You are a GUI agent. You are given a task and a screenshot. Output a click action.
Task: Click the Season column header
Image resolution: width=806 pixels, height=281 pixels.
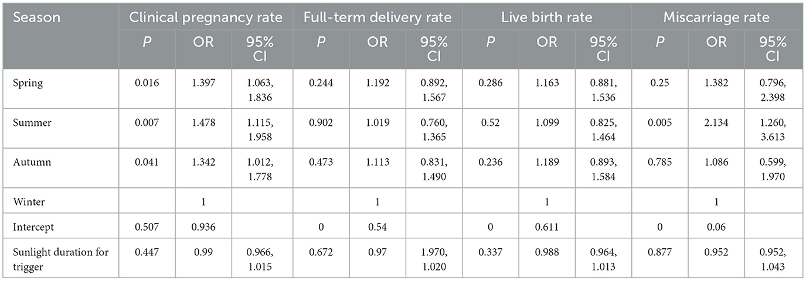click(x=36, y=18)
